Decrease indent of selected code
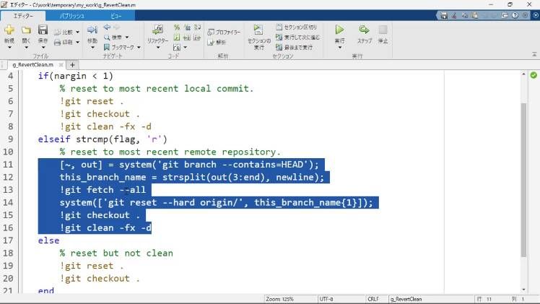Image resolution: width=540 pixels, height=304 pixels. [197, 37]
